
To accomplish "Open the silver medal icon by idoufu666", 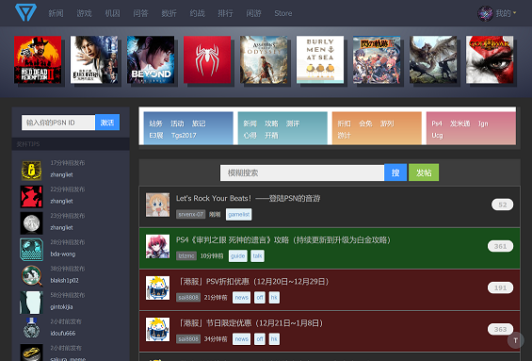I will tap(32, 328).
